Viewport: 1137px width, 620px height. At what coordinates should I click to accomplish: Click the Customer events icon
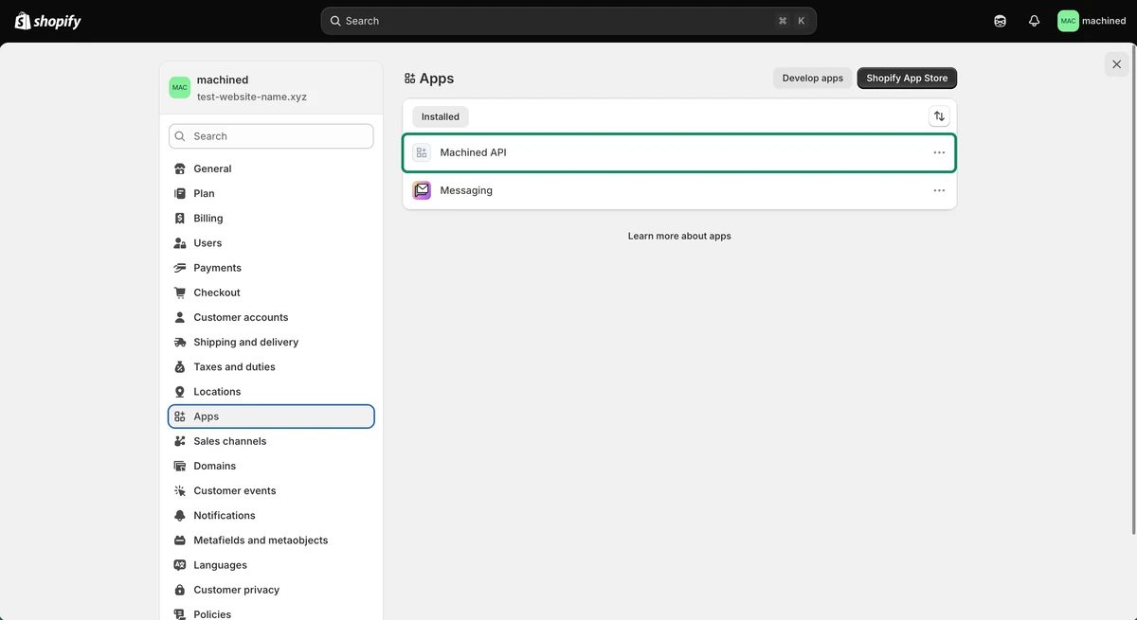[180, 490]
